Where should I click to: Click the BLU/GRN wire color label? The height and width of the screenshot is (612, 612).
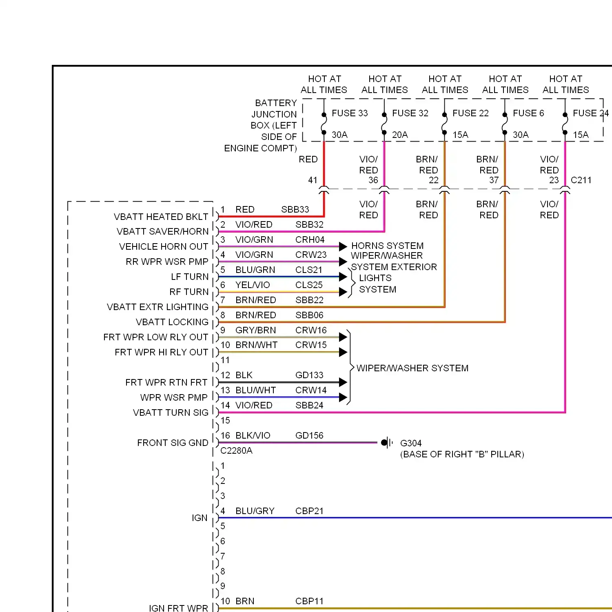(255, 270)
